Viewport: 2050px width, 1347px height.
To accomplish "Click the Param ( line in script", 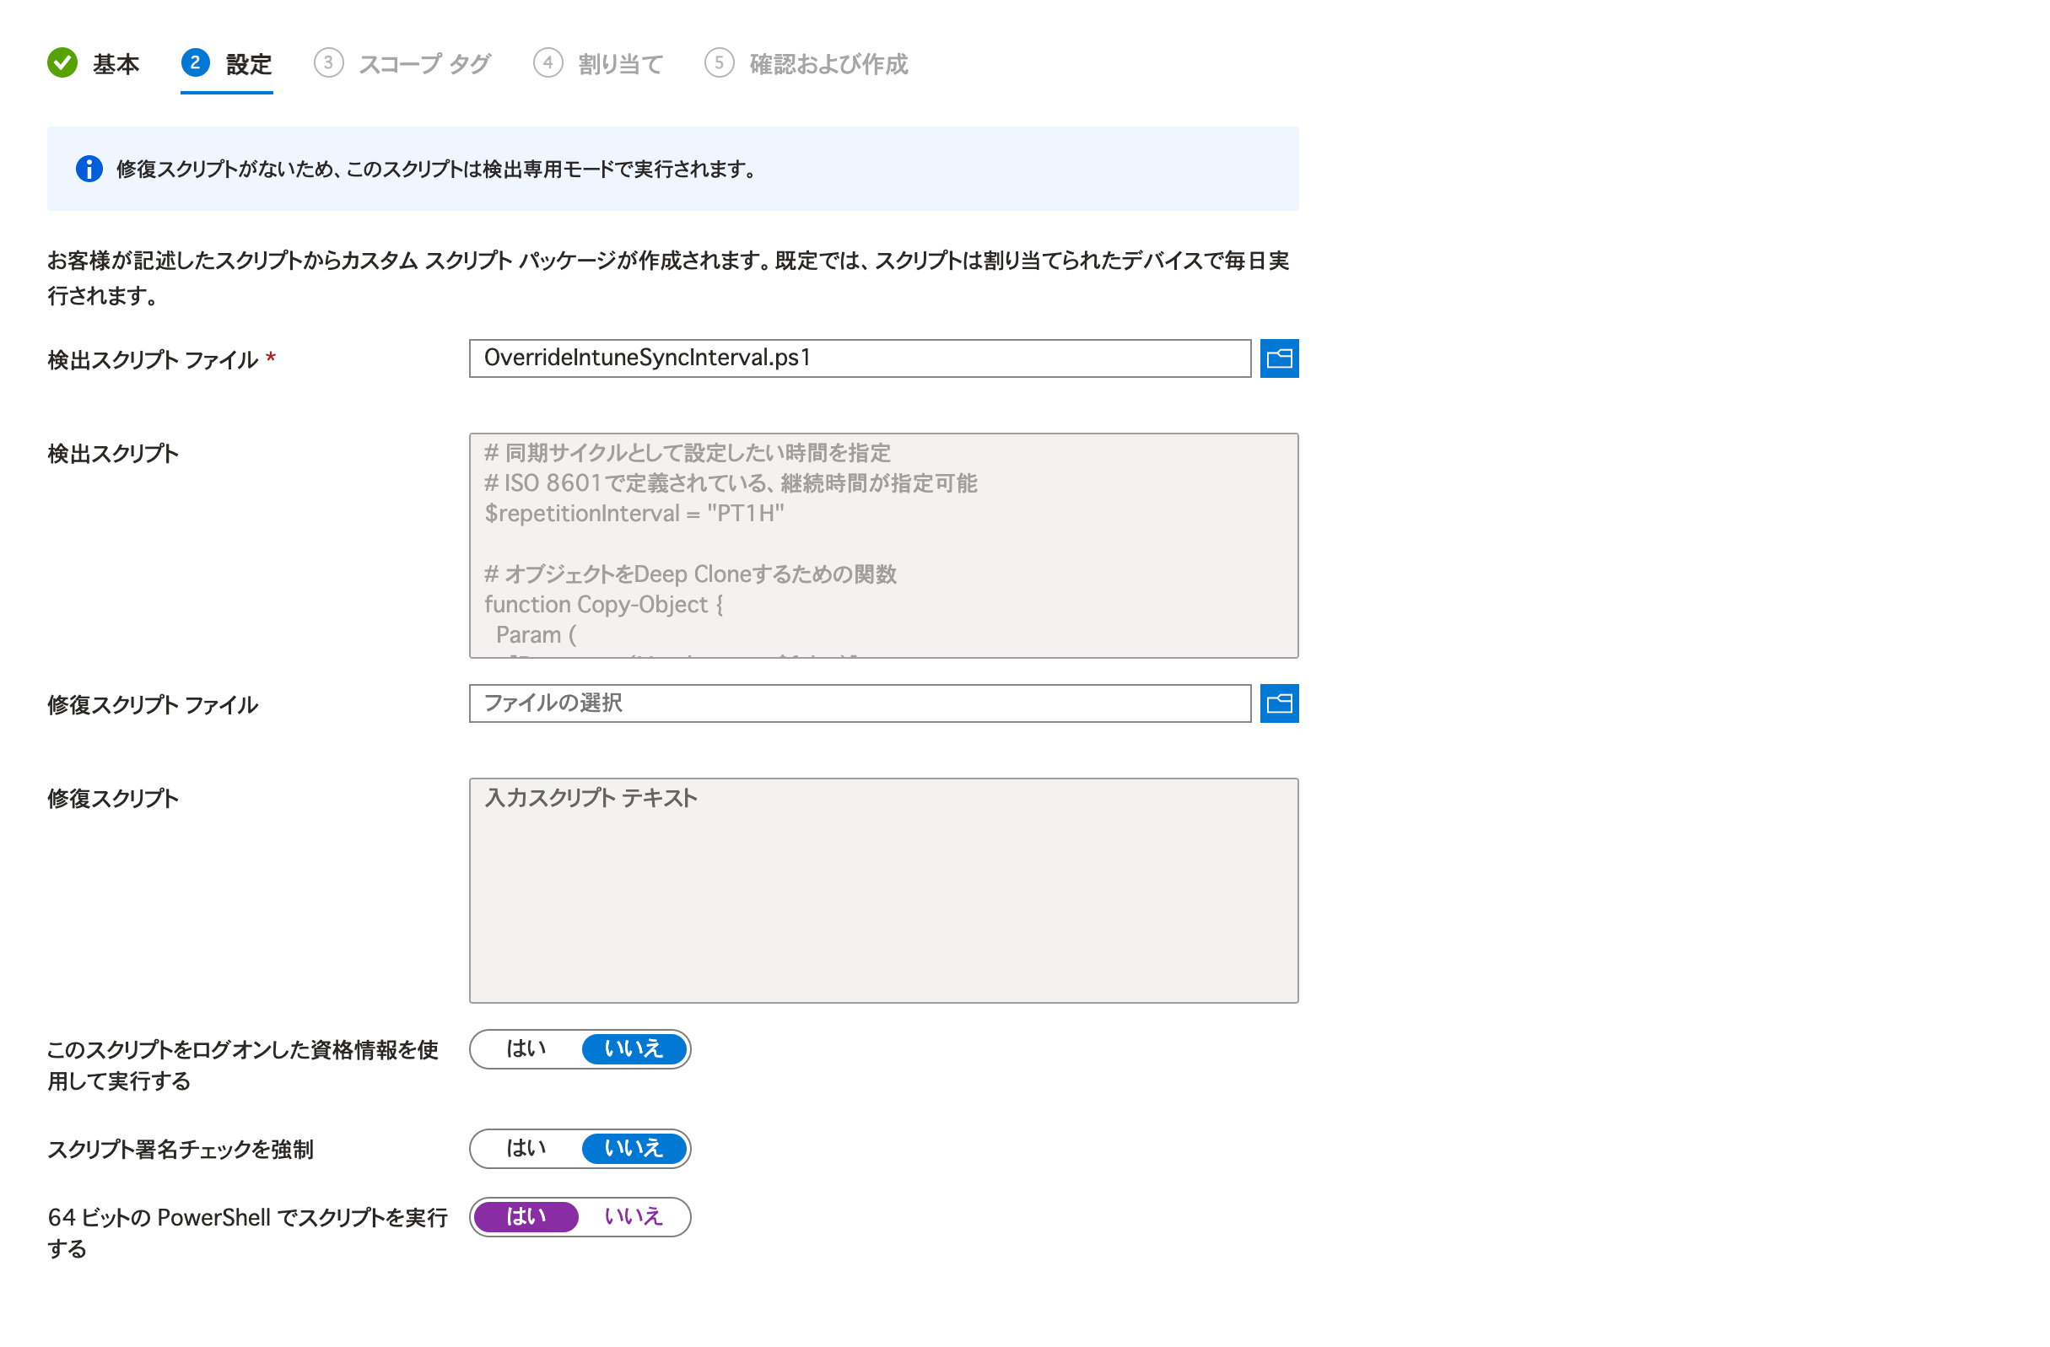I will point(536,635).
